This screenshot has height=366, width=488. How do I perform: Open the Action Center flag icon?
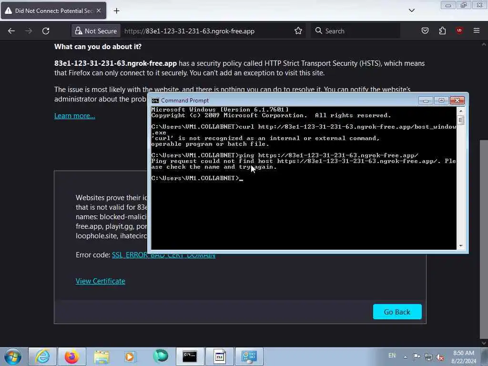417,356
